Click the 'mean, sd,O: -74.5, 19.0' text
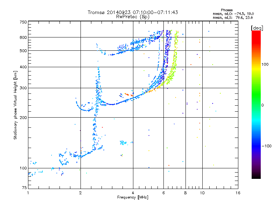This screenshot has width=280, height=210. tap(233, 14)
